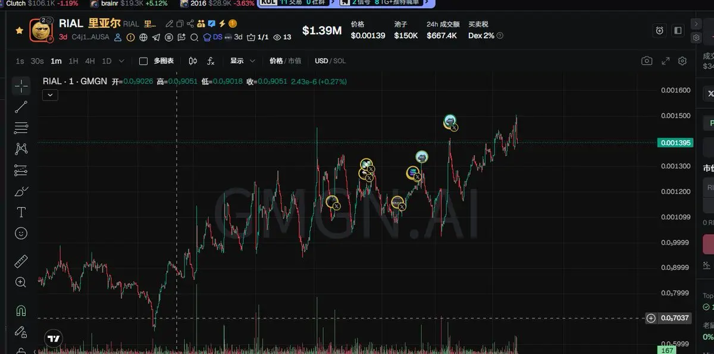Add a price alert with alarm icon
This screenshot has width=714, height=354.
point(660,30)
